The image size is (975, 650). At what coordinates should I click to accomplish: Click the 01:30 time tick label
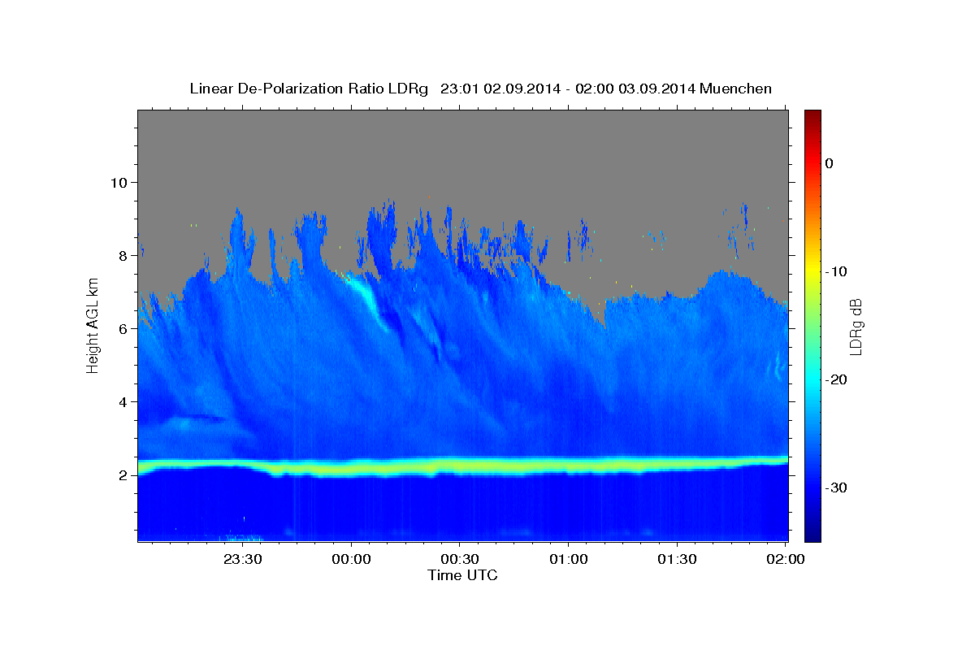[677, 559]
